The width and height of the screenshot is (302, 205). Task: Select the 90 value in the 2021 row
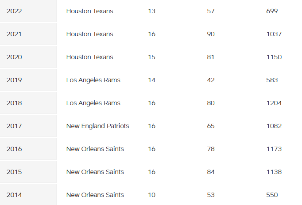coord(211,34)
